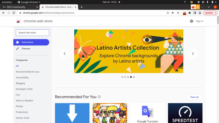Open the News & Weather category
The height and width of the screenshot is (123, 219).
point(24,100)
